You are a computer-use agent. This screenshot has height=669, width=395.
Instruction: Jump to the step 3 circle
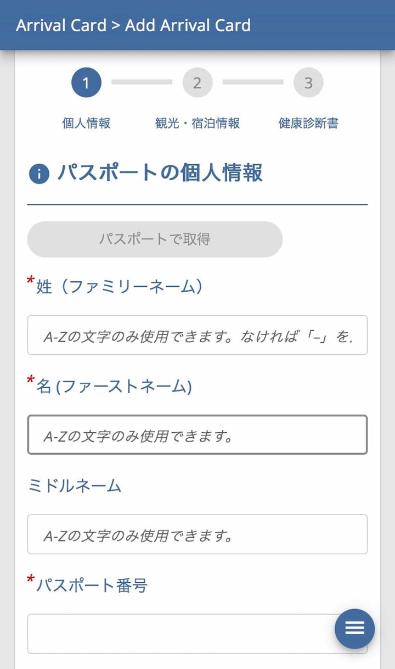(308, 83)
